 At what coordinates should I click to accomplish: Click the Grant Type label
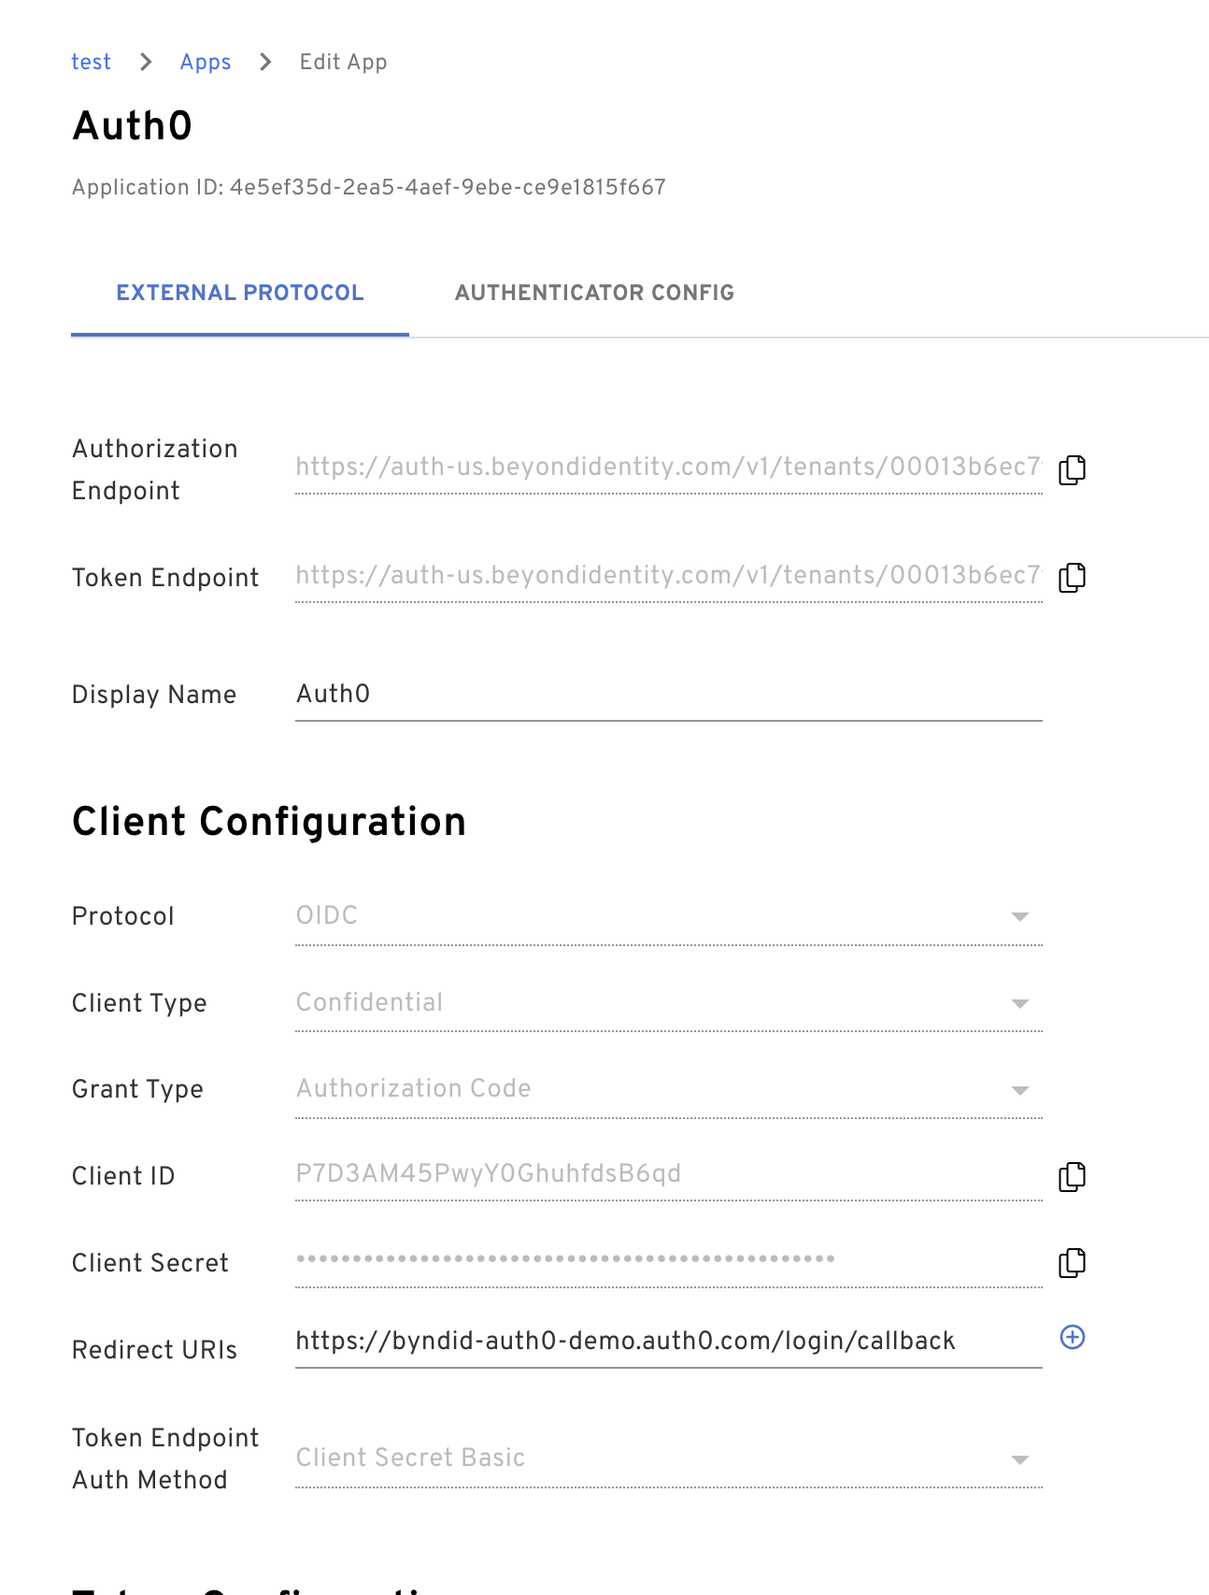[x=137, y=1089]
